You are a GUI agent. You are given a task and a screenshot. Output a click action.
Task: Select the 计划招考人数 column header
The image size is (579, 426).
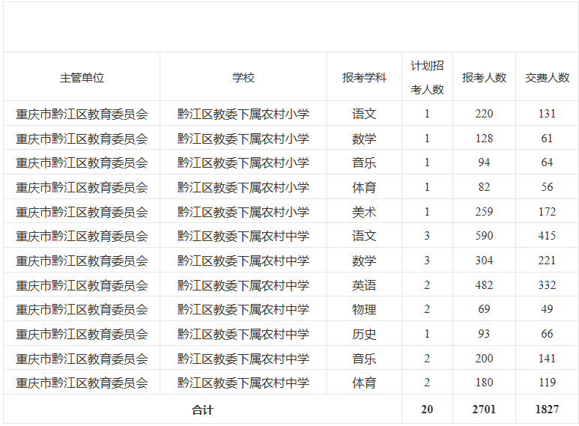[x=427, y=77]
